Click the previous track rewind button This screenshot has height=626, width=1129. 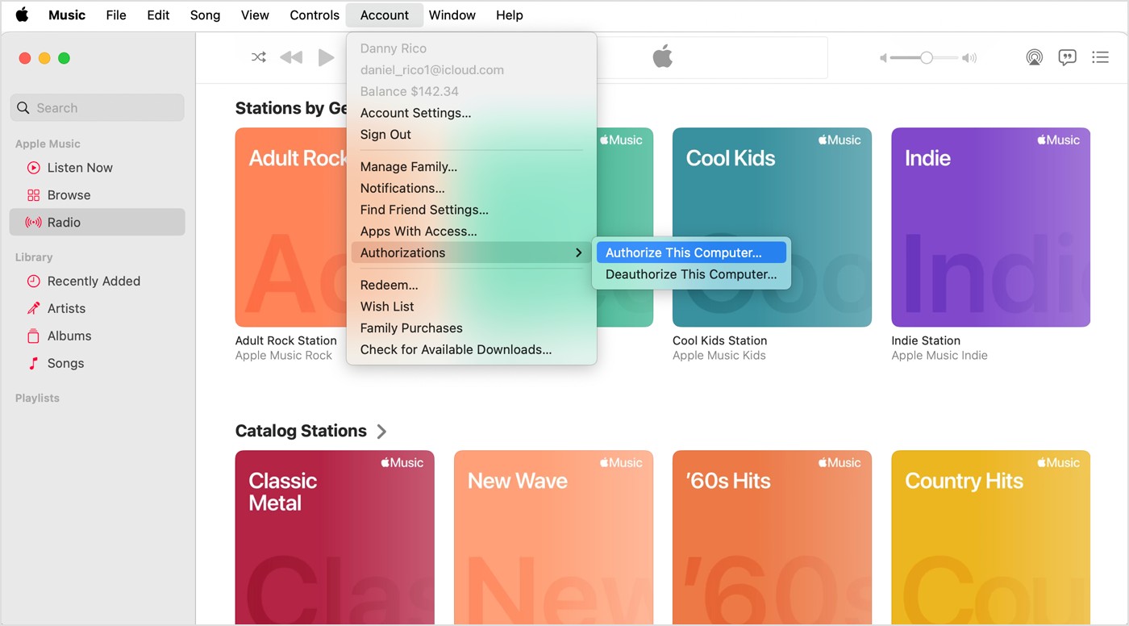291,57
